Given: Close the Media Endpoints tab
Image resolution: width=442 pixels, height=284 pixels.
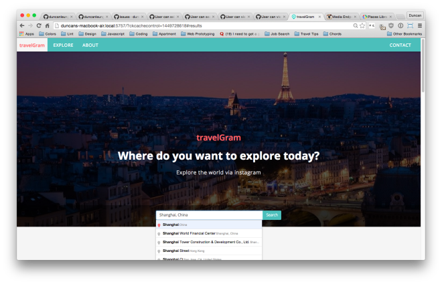Looking at the screenshot, I should (355, 17).
